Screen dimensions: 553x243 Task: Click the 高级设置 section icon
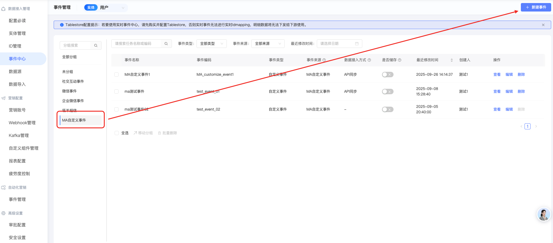point(3,213)
